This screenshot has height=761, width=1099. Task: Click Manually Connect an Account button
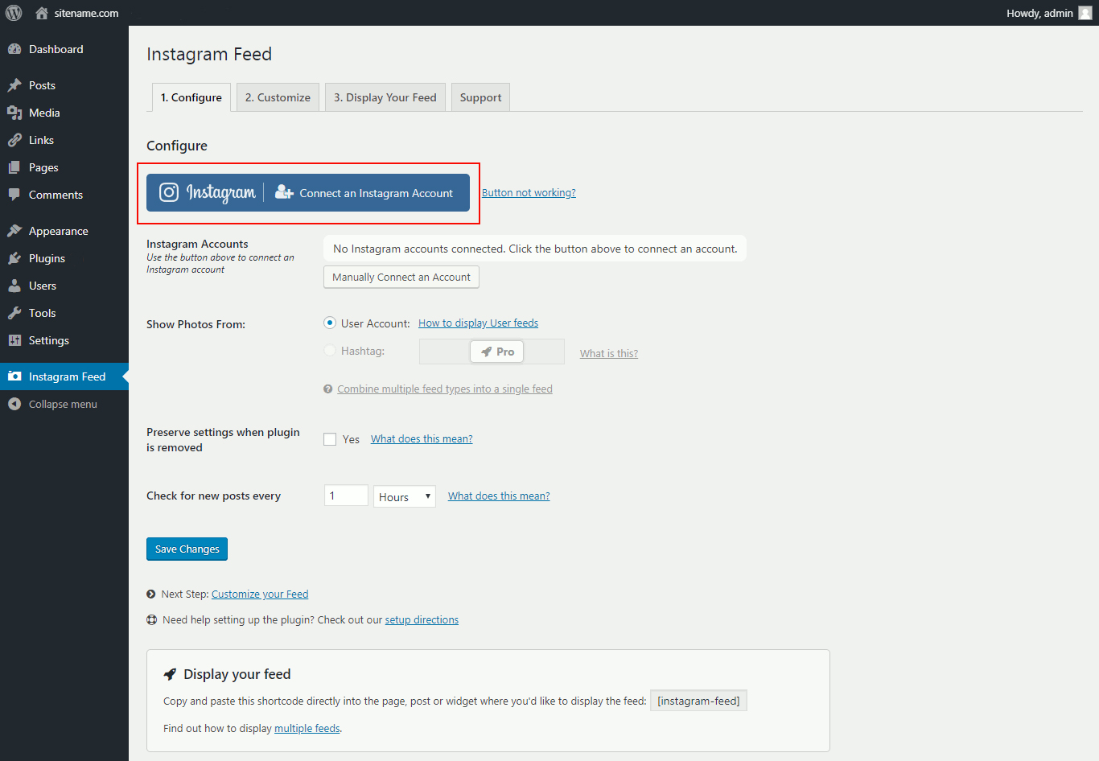pyautogui.click(x=401, y=277)
